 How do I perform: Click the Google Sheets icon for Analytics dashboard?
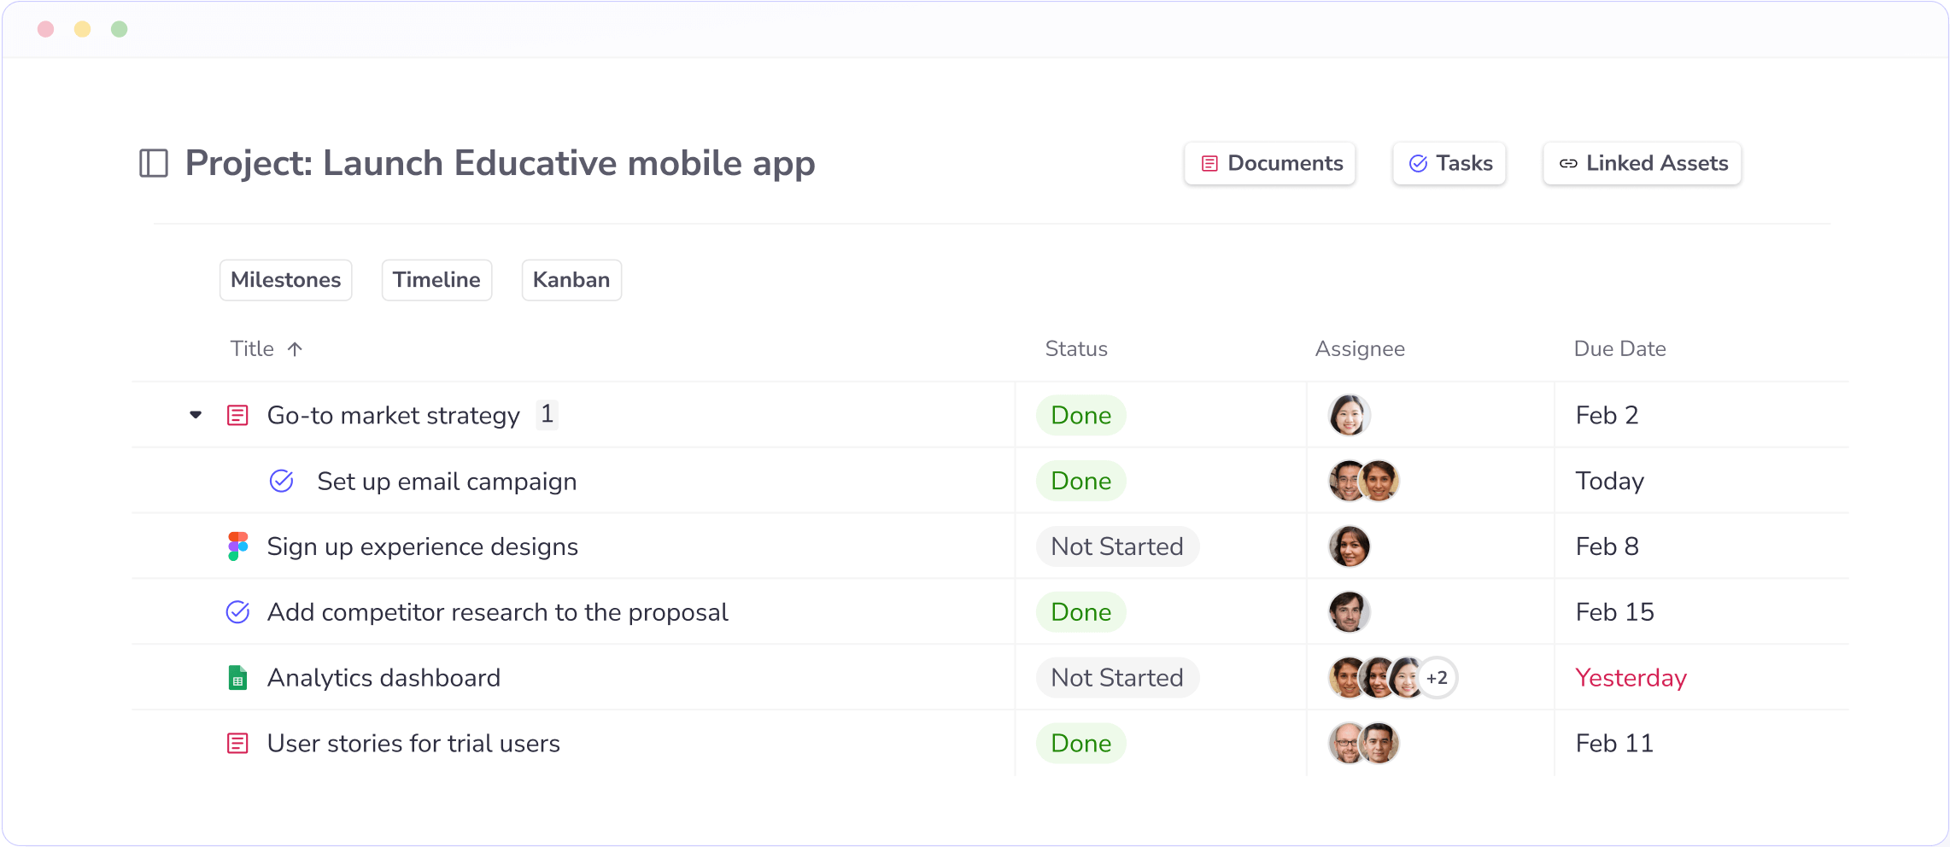237,678
